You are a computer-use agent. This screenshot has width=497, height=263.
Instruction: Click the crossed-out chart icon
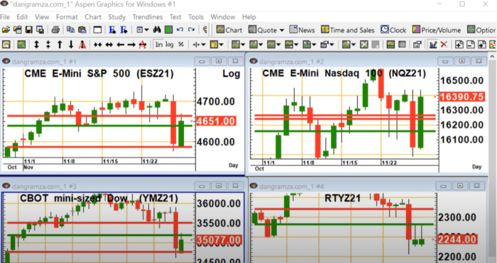pyautogui.click(x=364, y=45)
